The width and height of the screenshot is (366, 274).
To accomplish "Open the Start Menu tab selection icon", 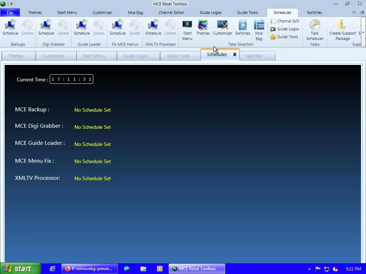I will pos(187,30).
